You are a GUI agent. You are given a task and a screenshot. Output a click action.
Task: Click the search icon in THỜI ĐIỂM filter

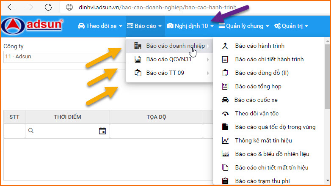(x=31, y=131)
